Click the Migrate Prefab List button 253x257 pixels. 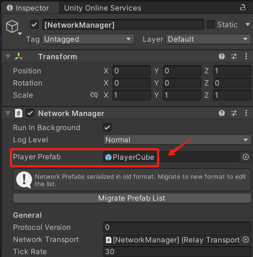(132, 198)
